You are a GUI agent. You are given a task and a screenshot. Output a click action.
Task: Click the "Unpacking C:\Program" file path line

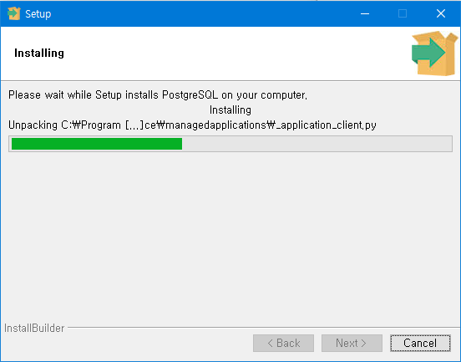pyautogui.click(x=192, y=125)
